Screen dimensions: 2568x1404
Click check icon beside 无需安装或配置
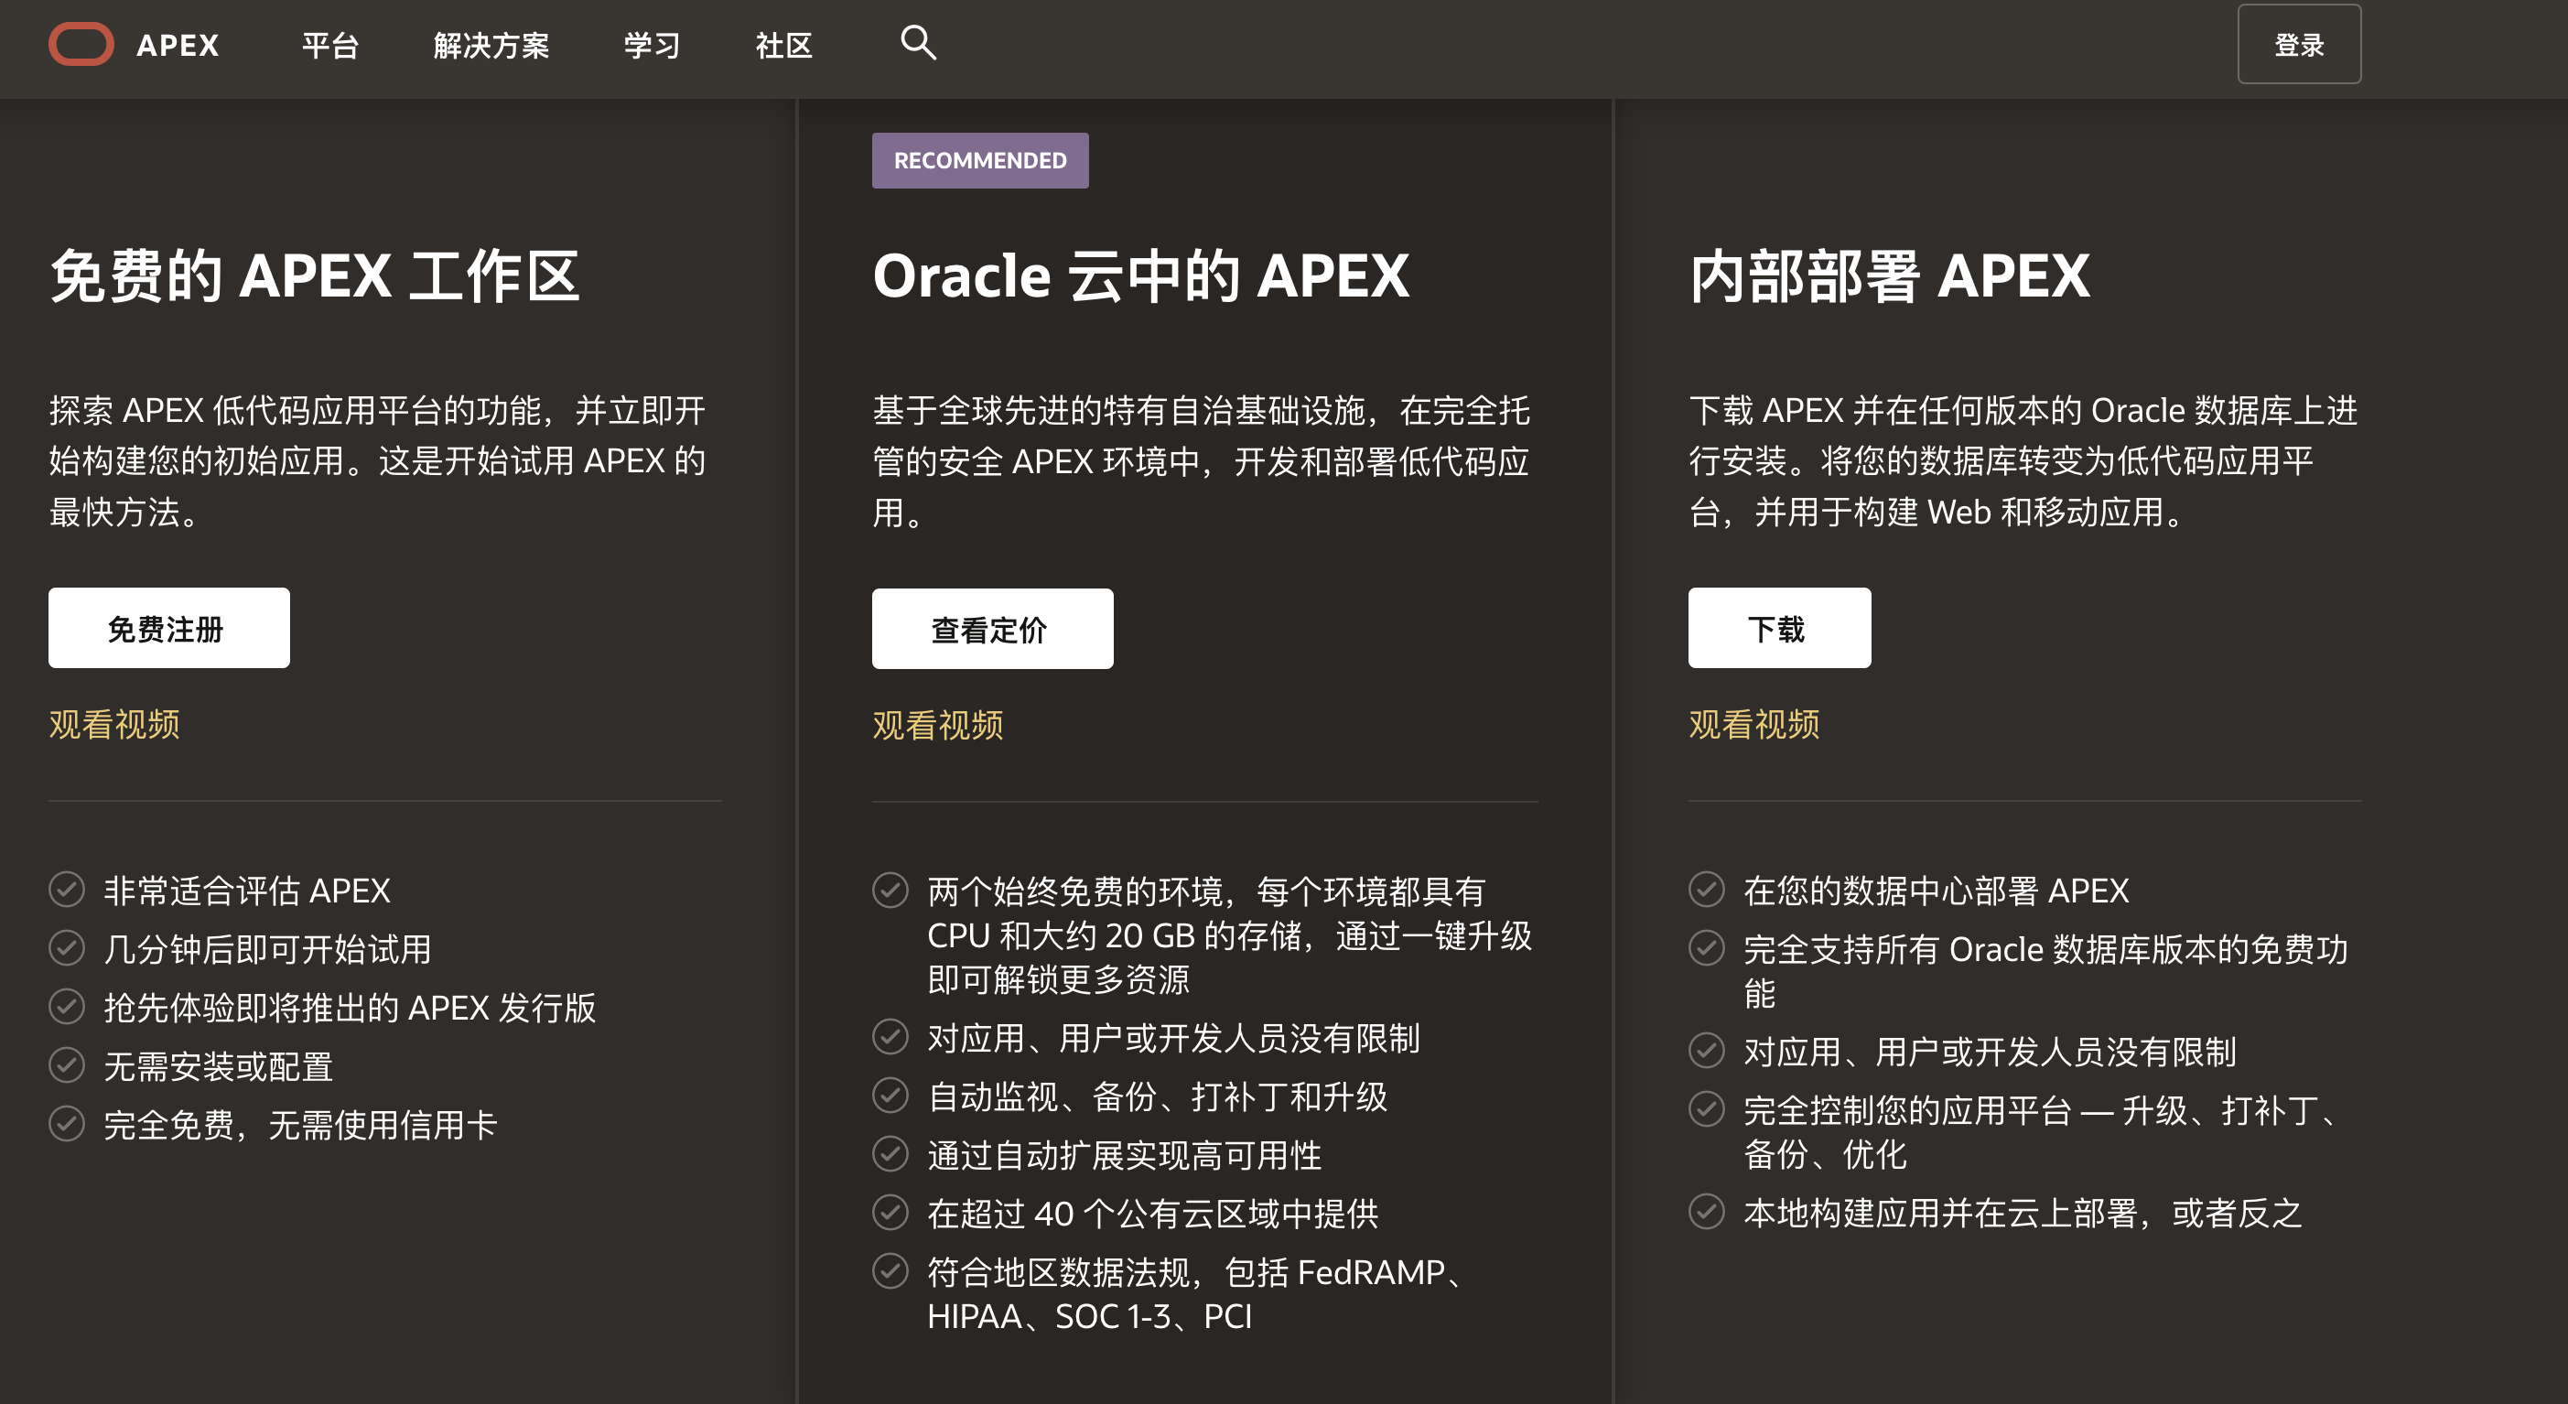(67, 1066)
